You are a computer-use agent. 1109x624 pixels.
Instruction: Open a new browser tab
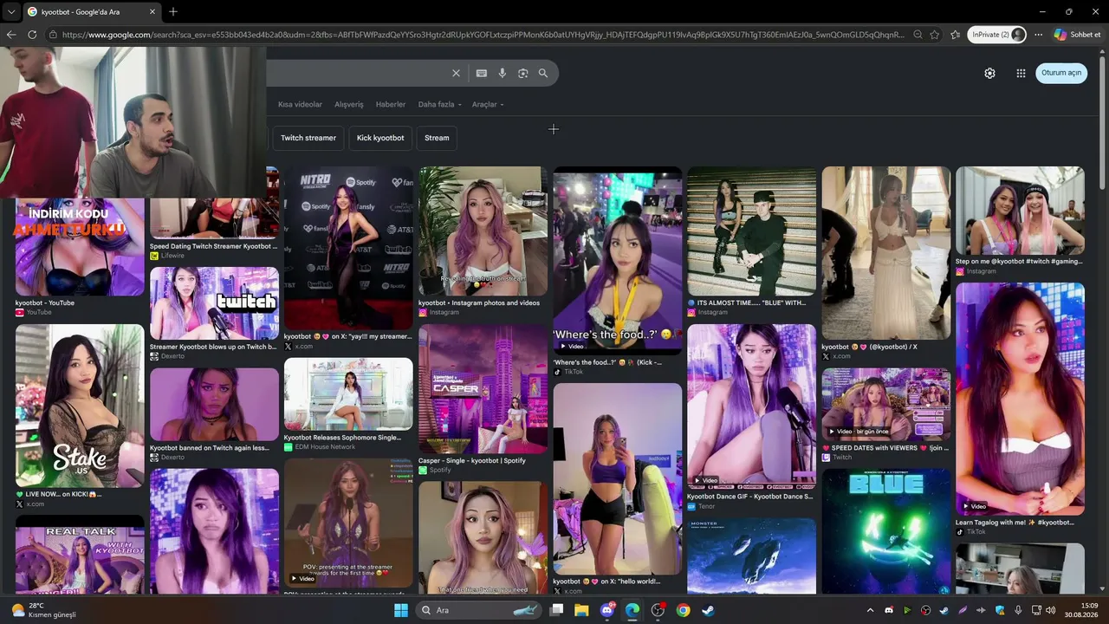(x=173, y=11)
